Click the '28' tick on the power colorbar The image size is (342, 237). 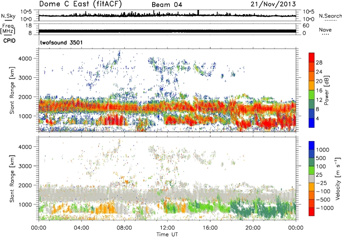point(319,62)
